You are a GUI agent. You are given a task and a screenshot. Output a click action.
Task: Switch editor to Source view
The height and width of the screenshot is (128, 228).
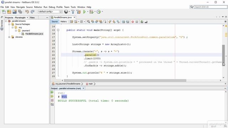(55, 21)
